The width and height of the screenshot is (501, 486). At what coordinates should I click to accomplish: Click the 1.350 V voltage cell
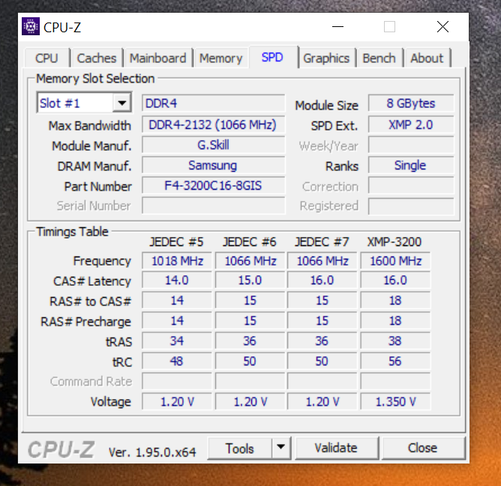[x=395, y=402]
